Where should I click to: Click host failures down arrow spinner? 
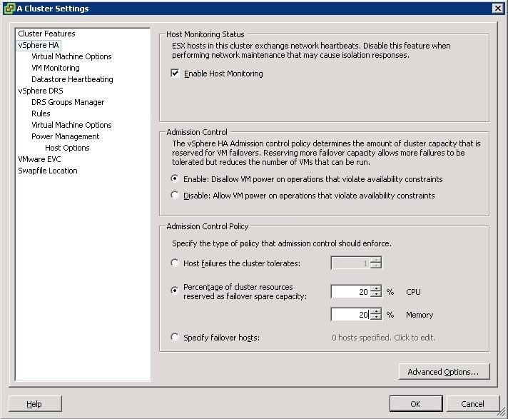pos(375,266)
